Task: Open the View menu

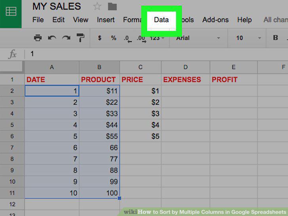Action: pyautogui.click(x=81, y=20)
